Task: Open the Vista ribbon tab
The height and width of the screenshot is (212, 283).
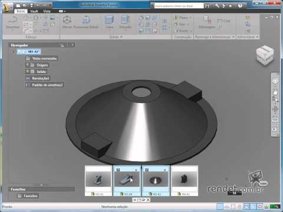Action: [47, 11]
